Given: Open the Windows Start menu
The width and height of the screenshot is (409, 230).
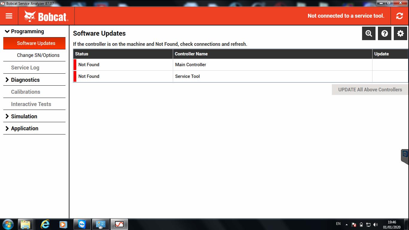Looking at the screenshot, I should pyautogui.click(x=8, y=224).
